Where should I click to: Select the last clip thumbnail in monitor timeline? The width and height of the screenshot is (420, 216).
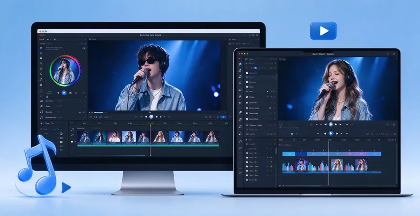(211, 137)
